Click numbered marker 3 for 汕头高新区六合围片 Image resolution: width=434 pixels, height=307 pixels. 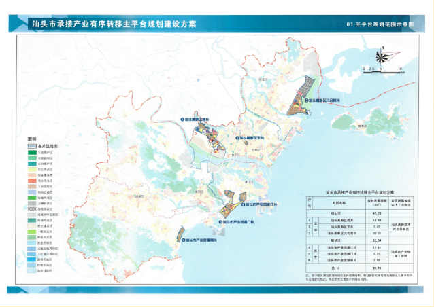pyautogui.click(x=305, y=100)
